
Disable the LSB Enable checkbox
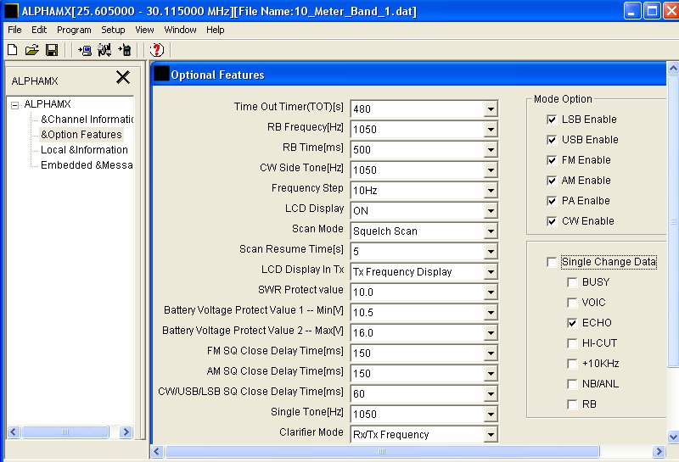pos(553,120)
